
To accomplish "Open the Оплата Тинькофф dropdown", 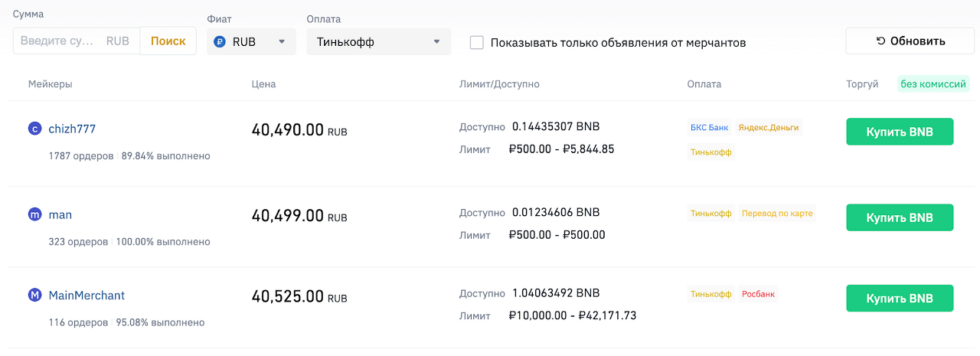I will tap(378, 41).
